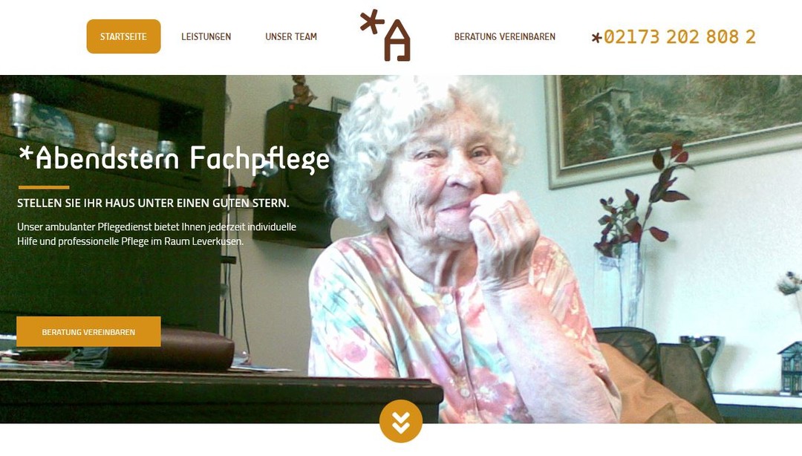Go to the UNSER TEAM page

click(291, 36)
